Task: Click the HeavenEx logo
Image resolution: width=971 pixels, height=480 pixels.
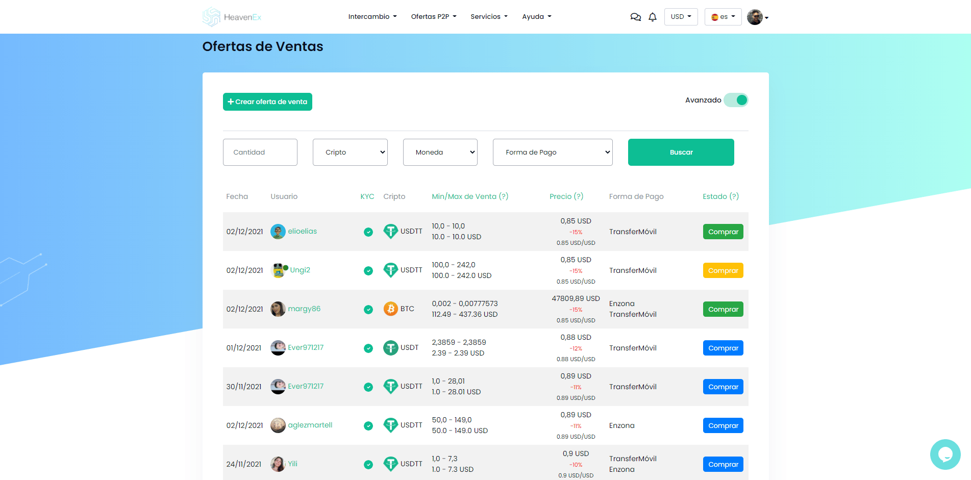Action: point(232,17)
